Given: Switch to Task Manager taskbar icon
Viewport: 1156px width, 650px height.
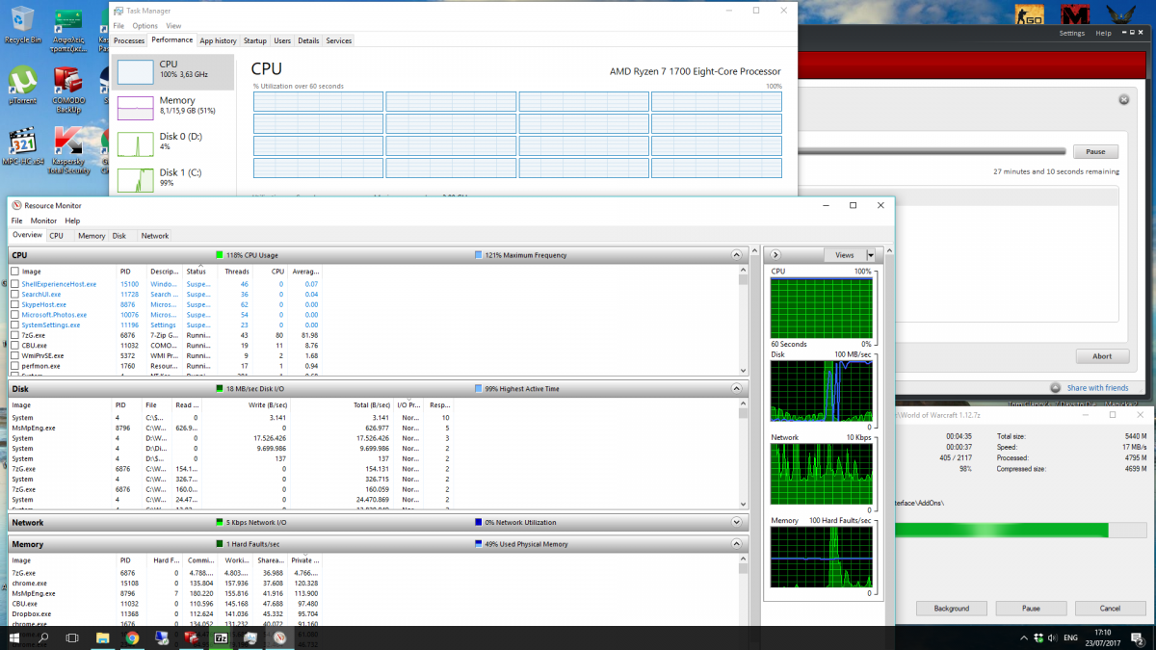Looking at the screenshot, I should point(250,637).
